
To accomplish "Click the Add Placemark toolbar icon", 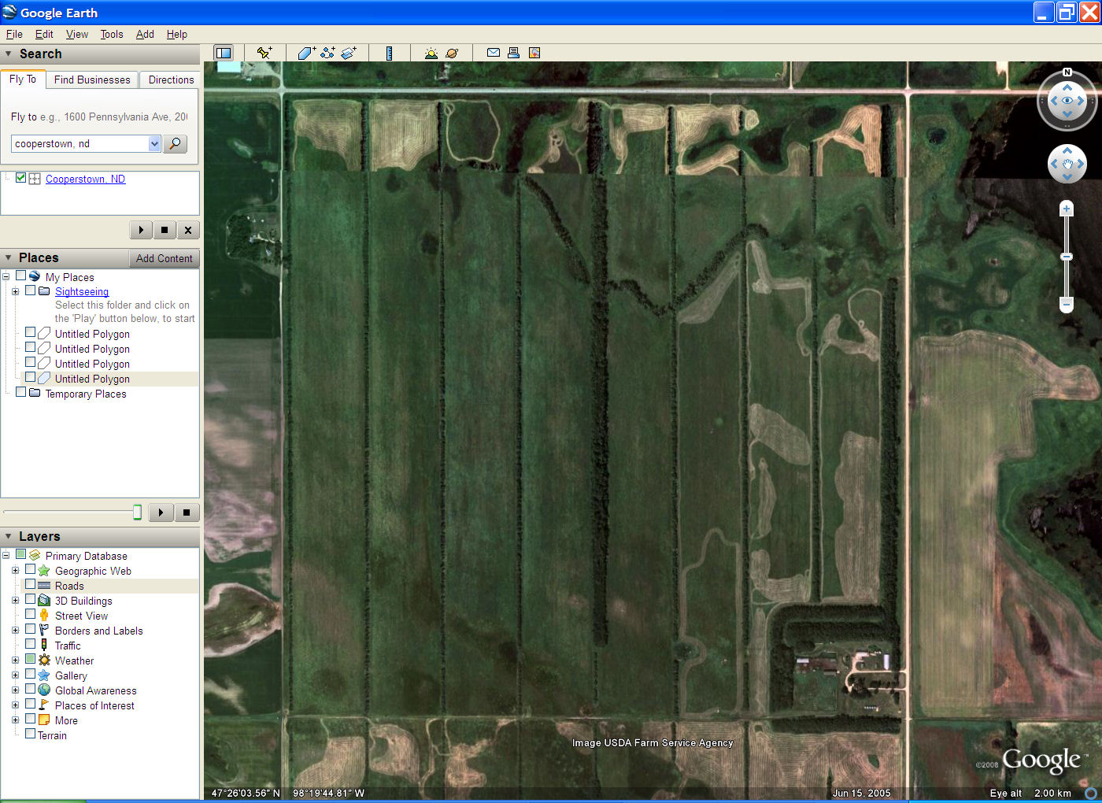I will pos(264,53).
